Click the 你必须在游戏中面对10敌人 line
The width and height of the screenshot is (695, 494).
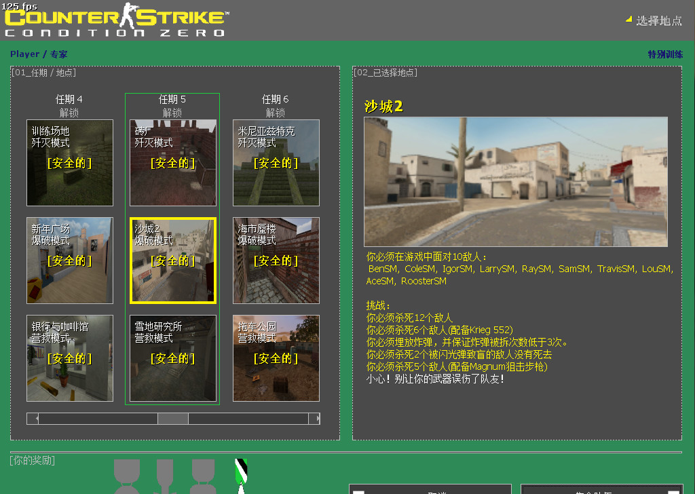tap(426, 256)
